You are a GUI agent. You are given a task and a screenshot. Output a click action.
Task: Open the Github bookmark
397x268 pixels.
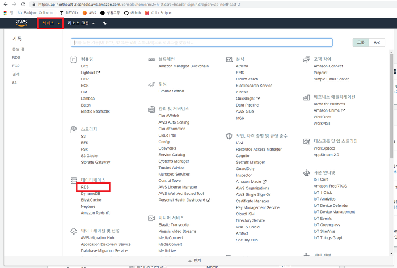[132, 12]
